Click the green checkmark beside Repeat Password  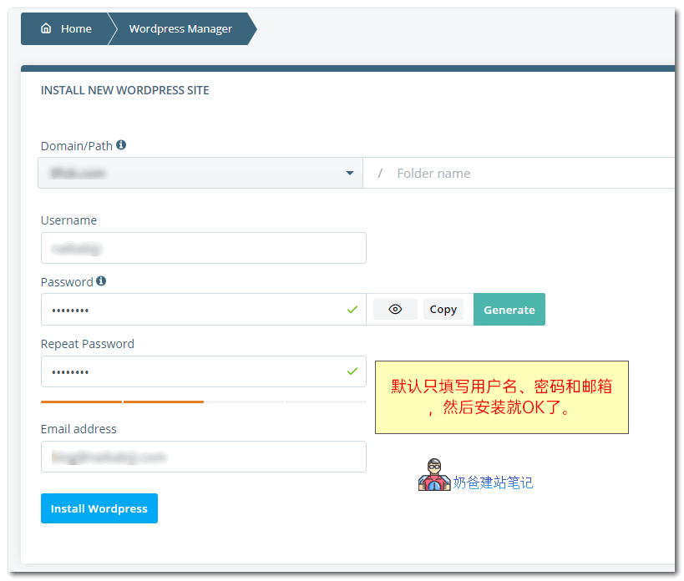pyautogui.click(x=352, y=371)
